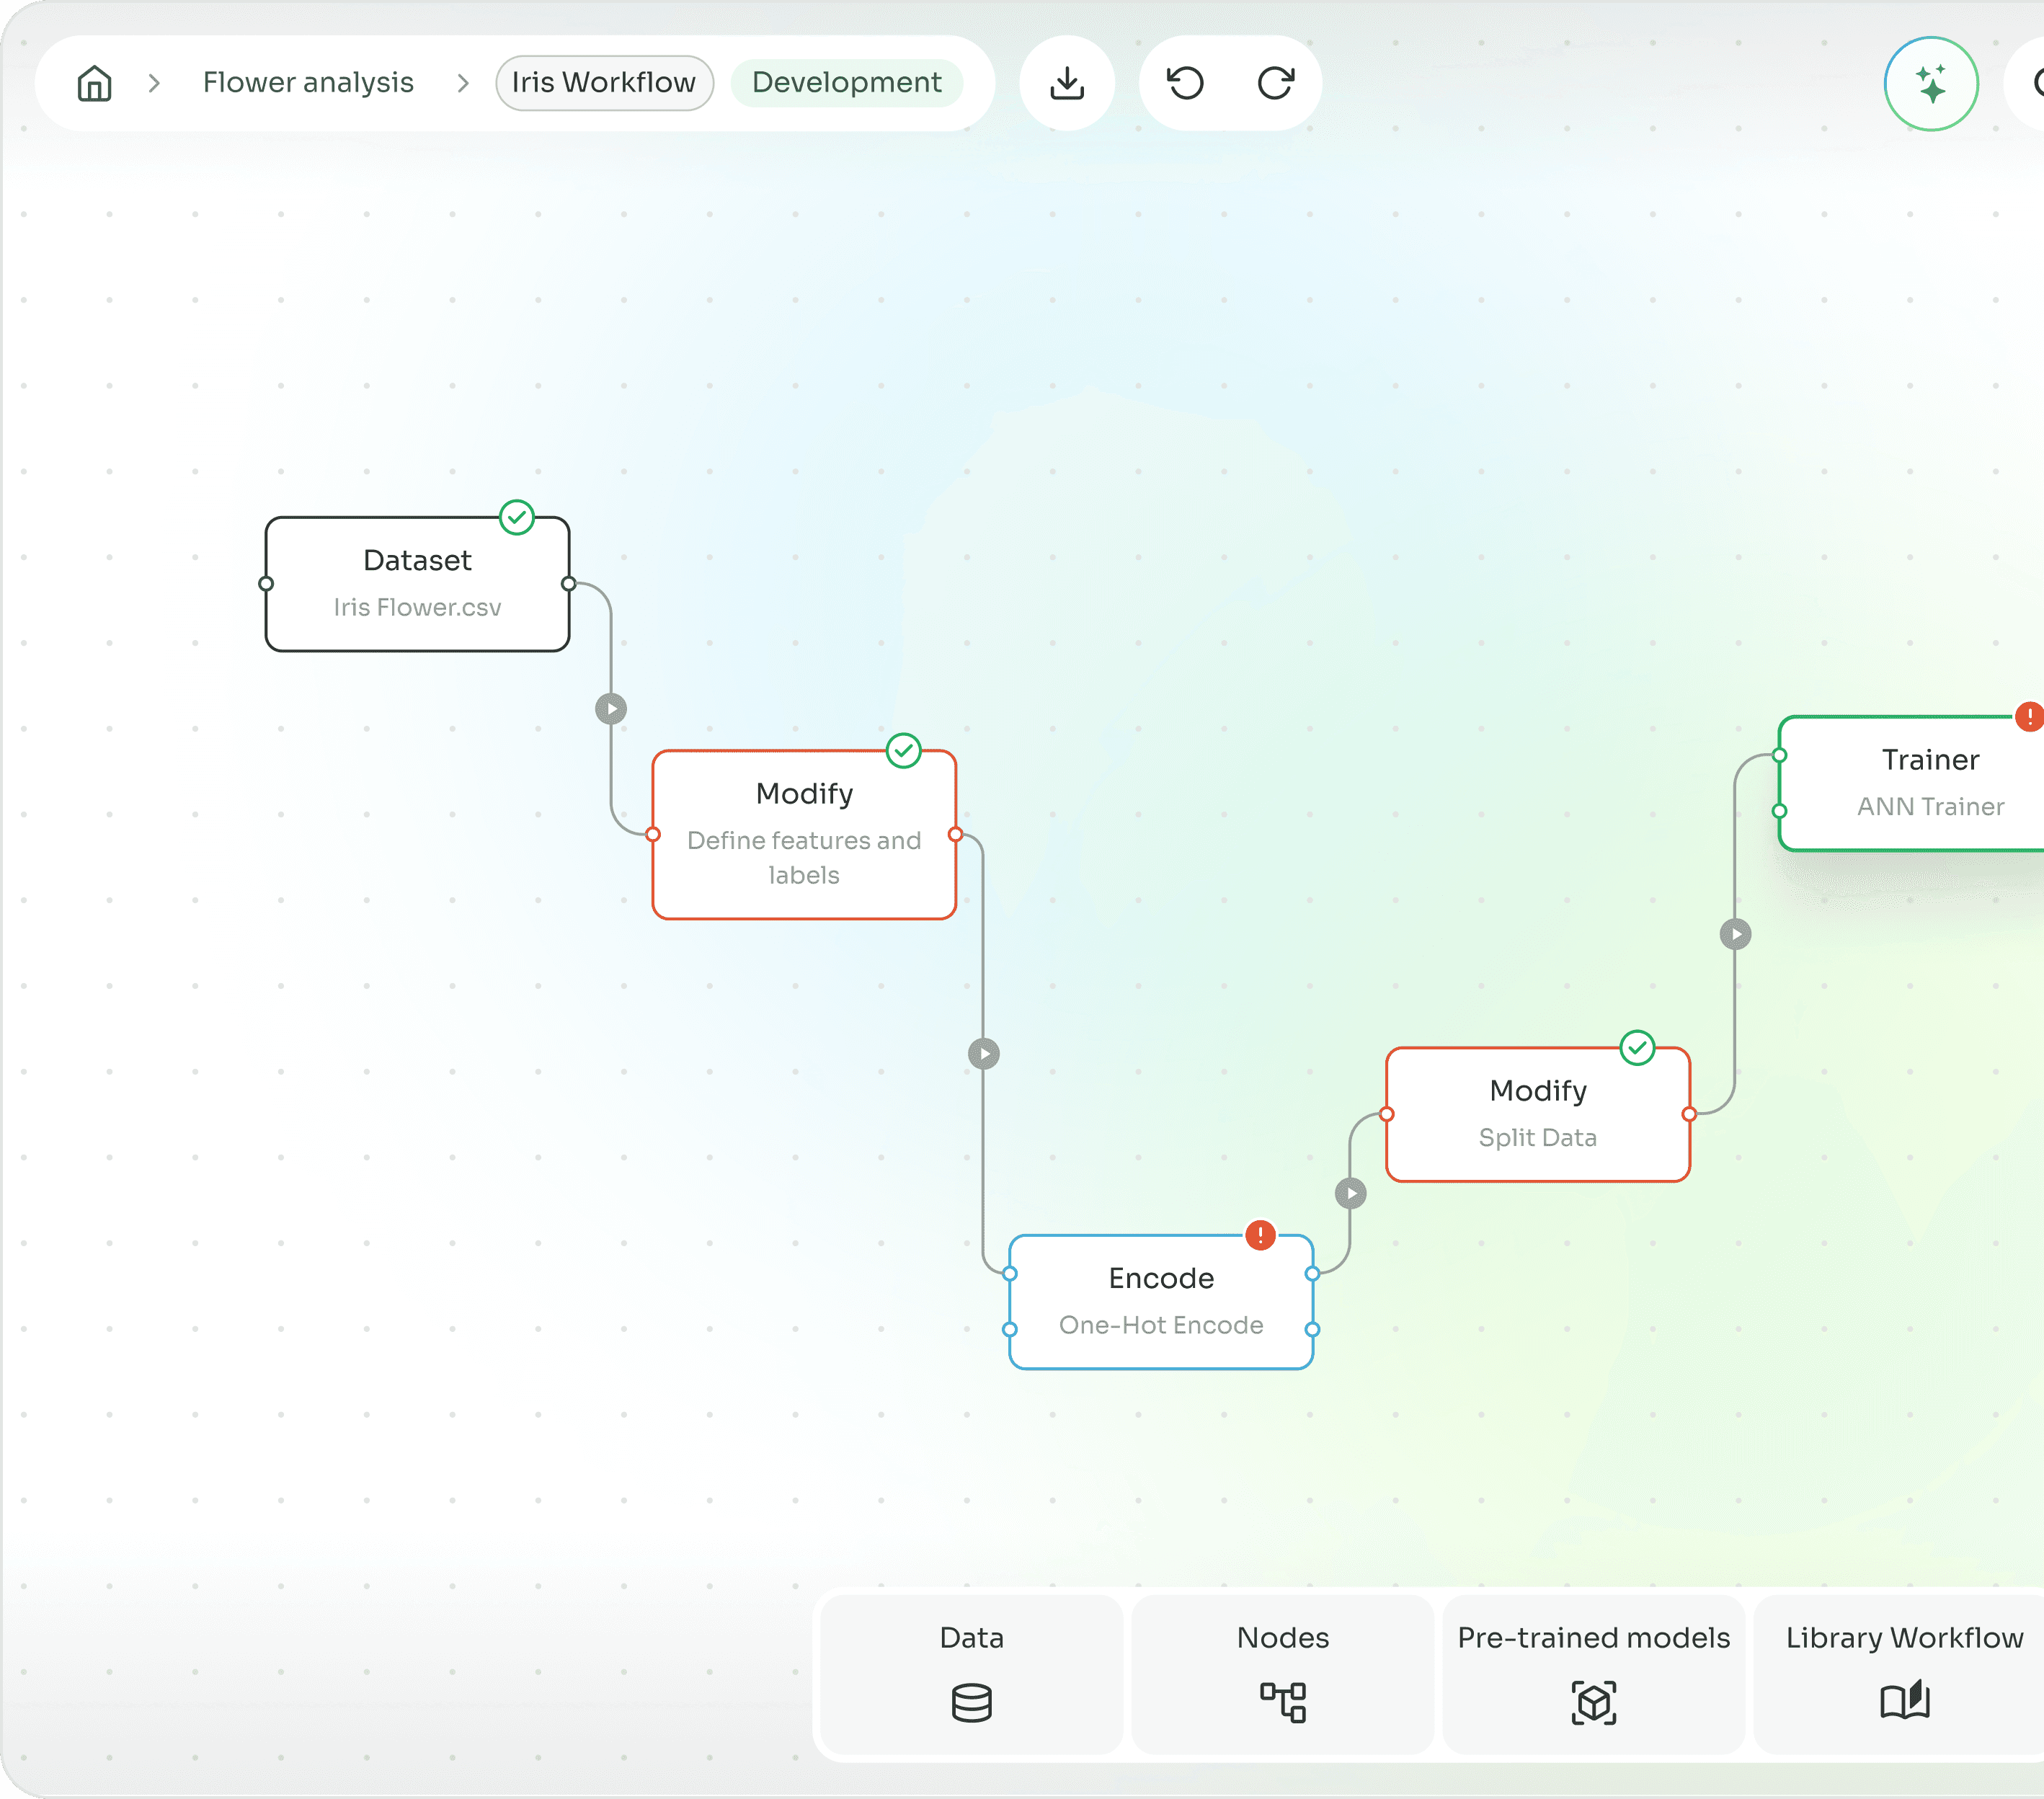The height and width of the screenshot is (1799, 2044).
Task: Click the download workflow icon
Action: [1067, 83]
